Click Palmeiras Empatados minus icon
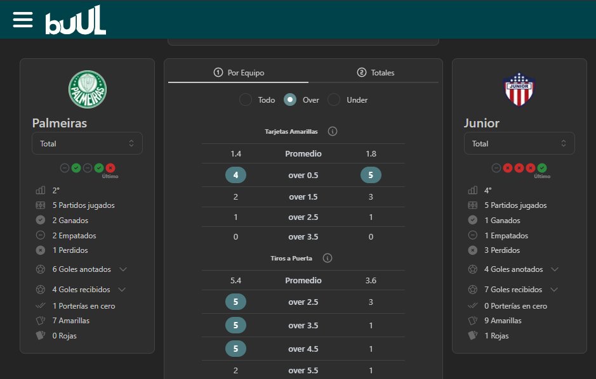Screen dimensions: 596x379 pos(40,235)
